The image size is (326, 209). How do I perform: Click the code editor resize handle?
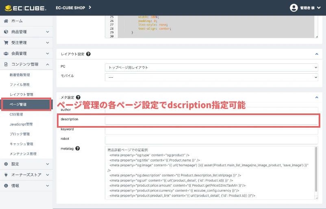[x=317, y=37]
